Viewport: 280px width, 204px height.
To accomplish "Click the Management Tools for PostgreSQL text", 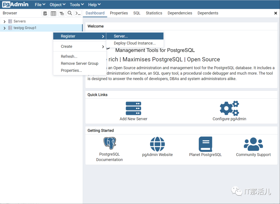I will pos(155,50).
